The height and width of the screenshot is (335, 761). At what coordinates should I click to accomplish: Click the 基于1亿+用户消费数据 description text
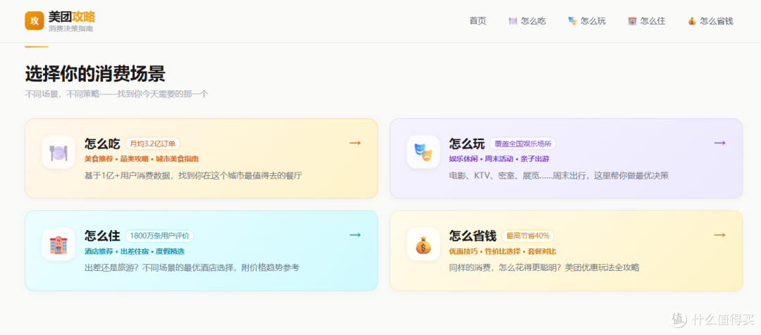click(x=193, y=175)
